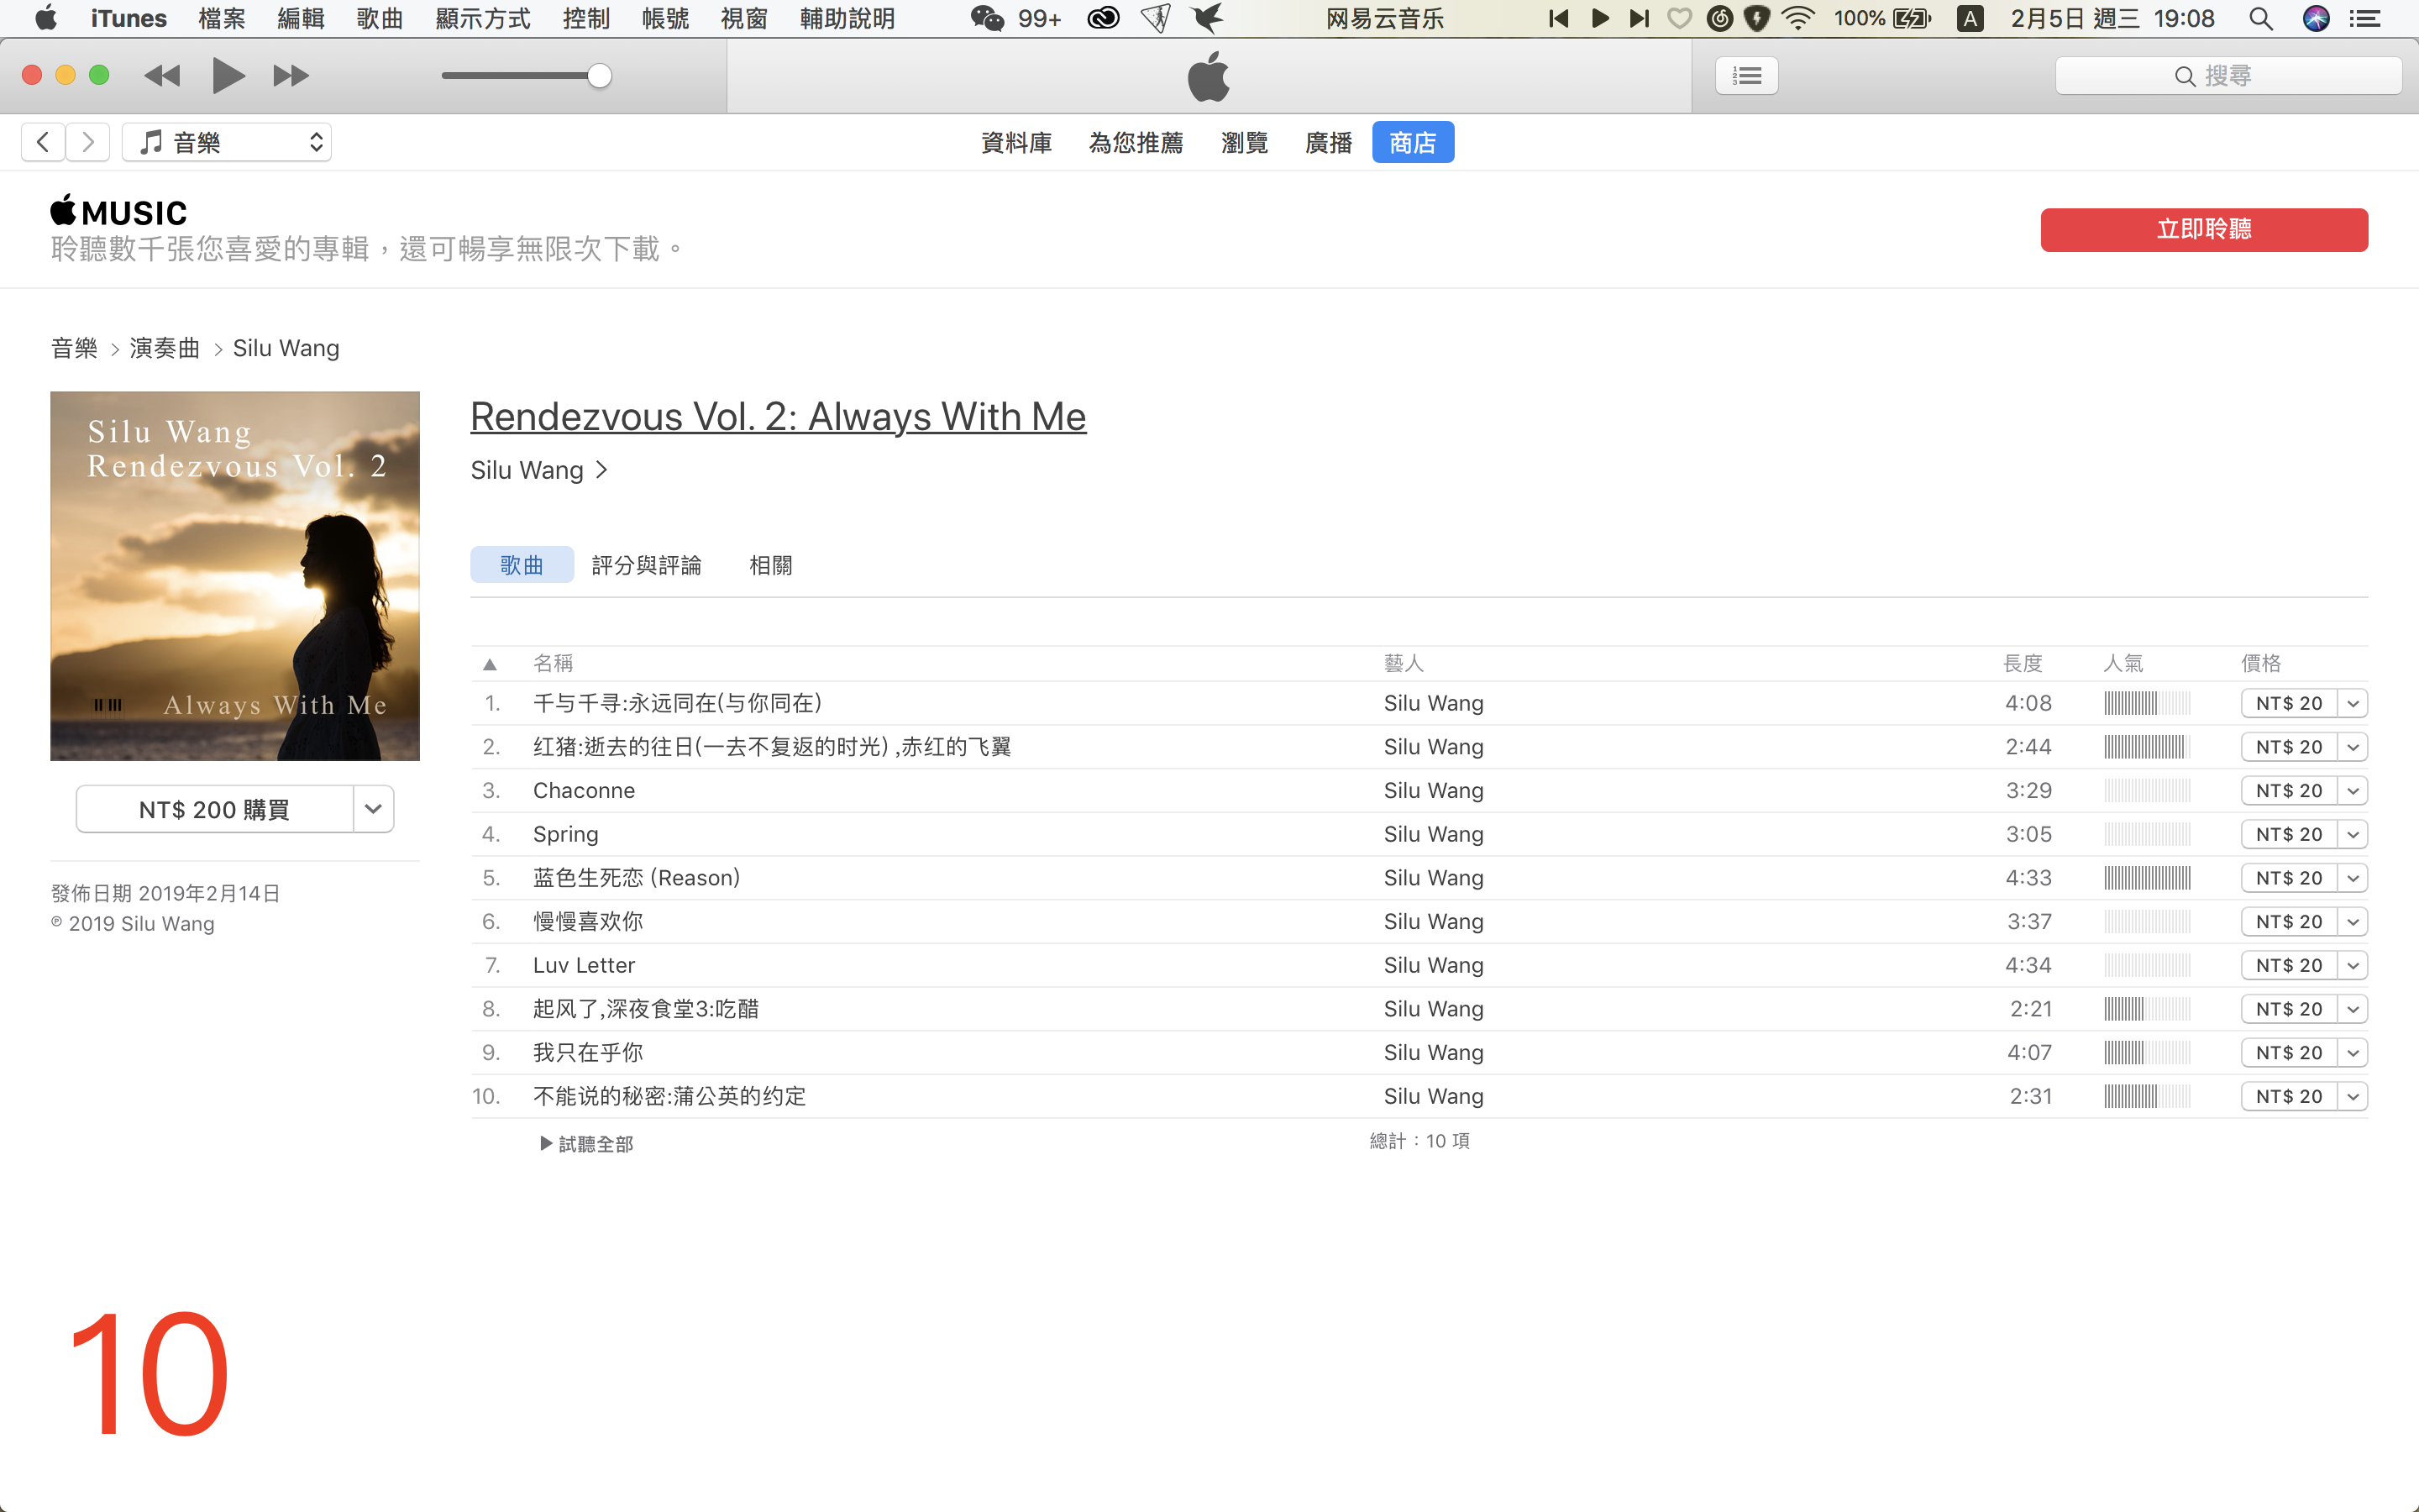The image size is (2419, 1512).
Task: Click the fast-forward button
Action: 291,76
